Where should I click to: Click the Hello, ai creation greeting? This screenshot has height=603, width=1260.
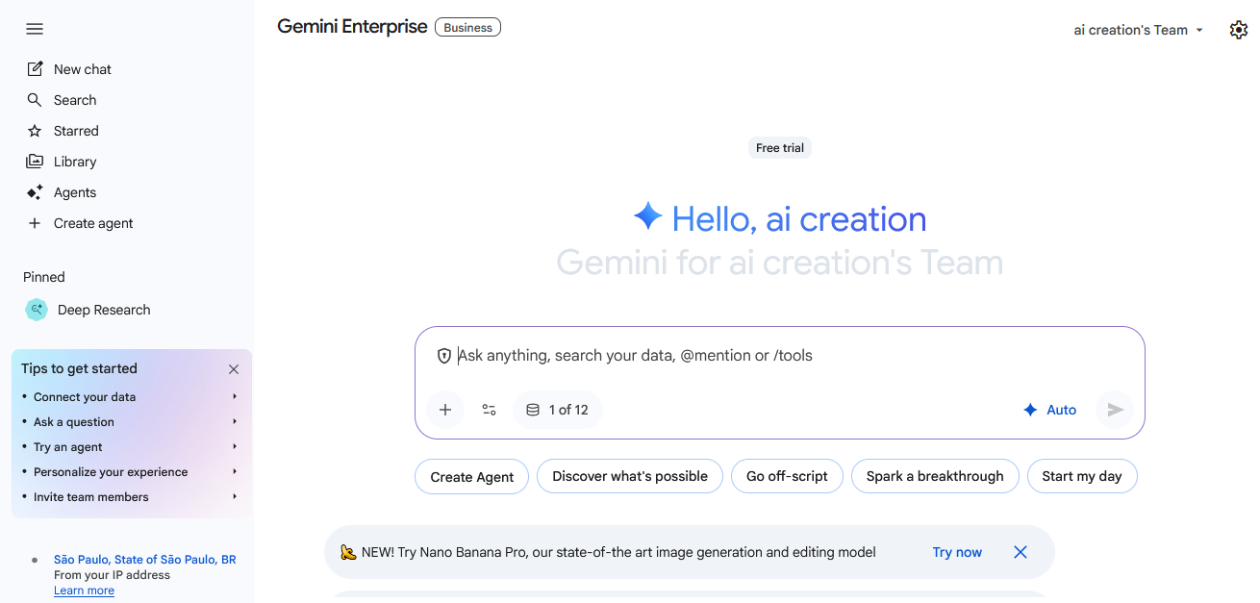pyautogui.click(x=798, y=219)
